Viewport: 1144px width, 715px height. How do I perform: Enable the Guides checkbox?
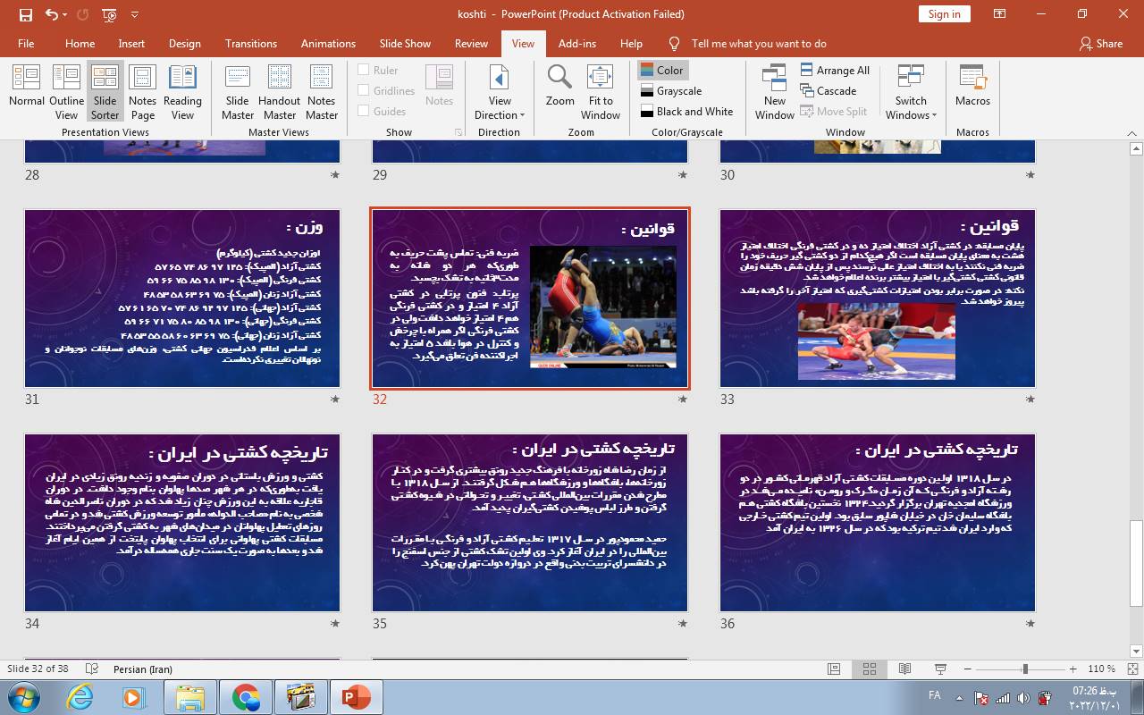pyautogui.click(x=364, y=111)
